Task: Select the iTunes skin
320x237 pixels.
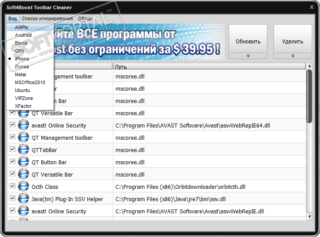Action: 30,67
